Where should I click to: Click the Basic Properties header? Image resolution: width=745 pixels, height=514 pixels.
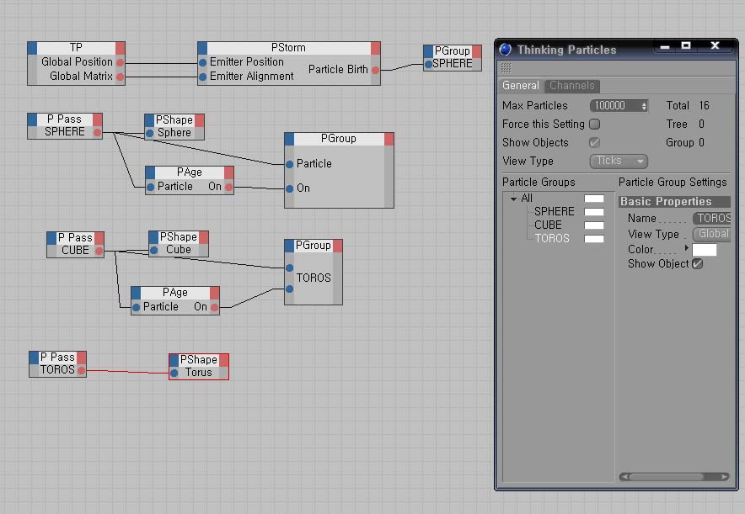coord(673,202)
